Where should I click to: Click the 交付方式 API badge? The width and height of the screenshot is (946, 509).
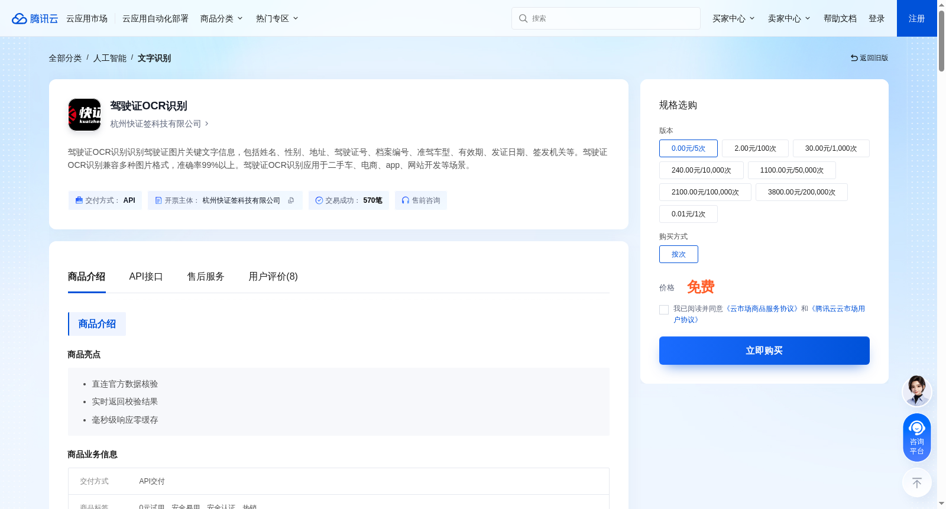click(x=105, y=200)
